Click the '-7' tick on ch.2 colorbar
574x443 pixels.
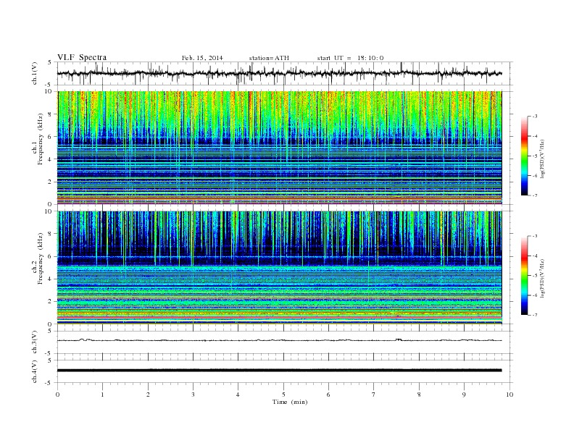534,315
